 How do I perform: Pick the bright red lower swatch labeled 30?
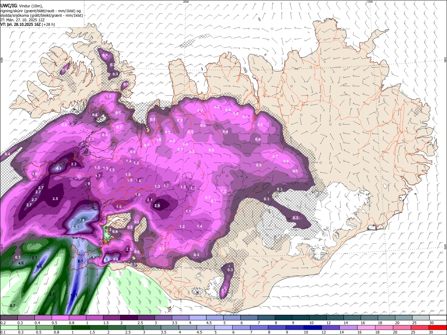tap(438, 327)
